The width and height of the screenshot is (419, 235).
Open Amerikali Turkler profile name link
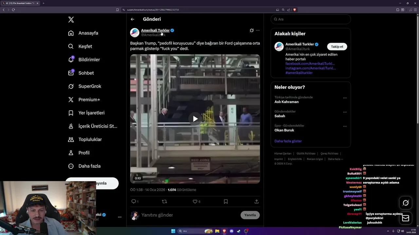[155, 30]
